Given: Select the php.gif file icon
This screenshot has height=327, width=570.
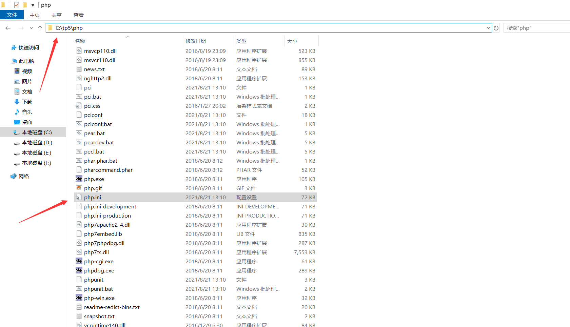Looking at the screenshot, I should click(x=79, y=188).
